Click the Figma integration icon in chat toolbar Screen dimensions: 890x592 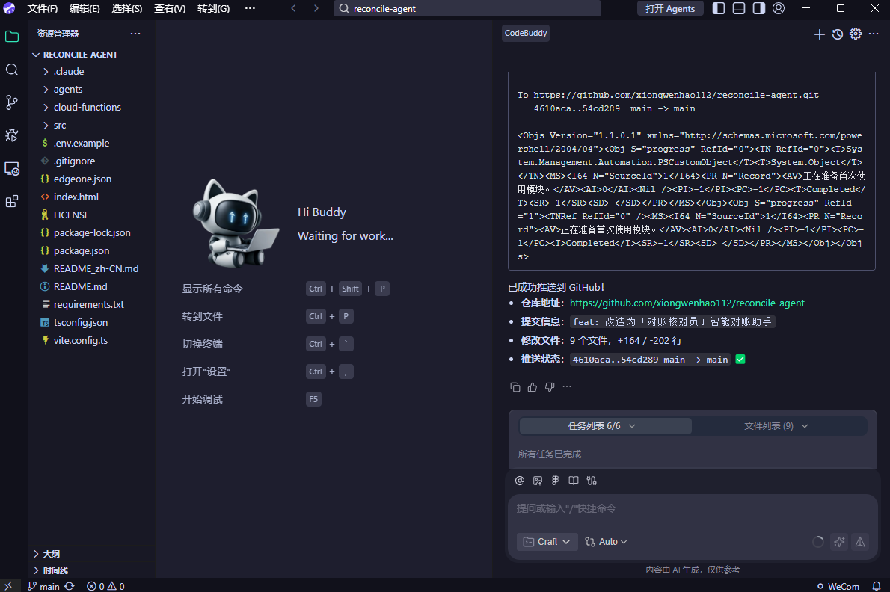[x=555, y=481]
